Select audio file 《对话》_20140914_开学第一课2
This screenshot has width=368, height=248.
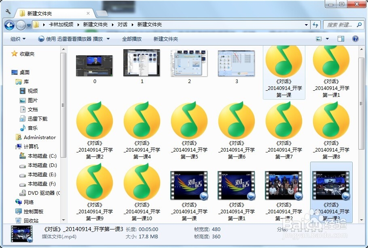click(95, 130)
